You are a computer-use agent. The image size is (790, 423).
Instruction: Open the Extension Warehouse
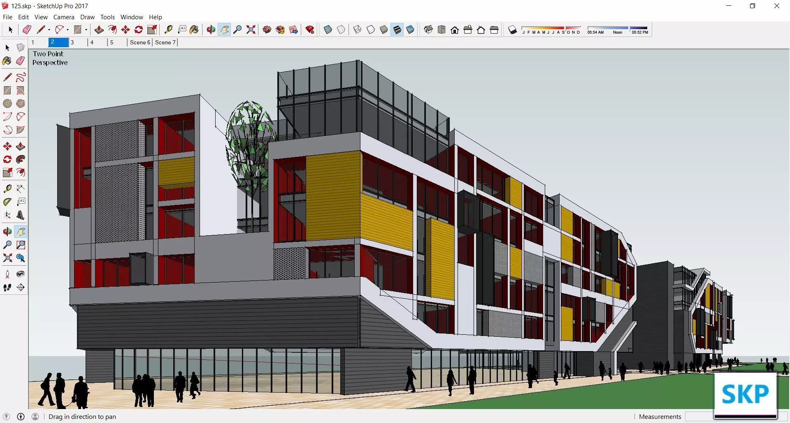click(280, 30)
